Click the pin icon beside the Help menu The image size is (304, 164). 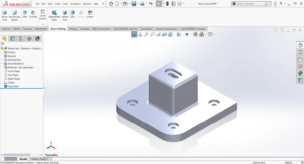(103, 4)
